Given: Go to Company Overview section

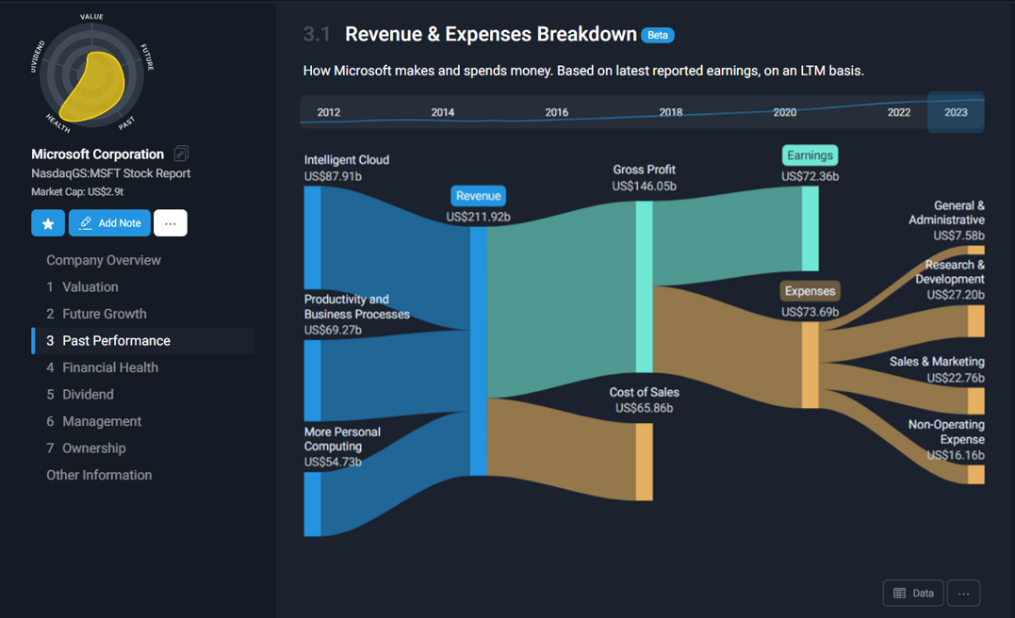Looking at the screenshot, I should 104,260.
